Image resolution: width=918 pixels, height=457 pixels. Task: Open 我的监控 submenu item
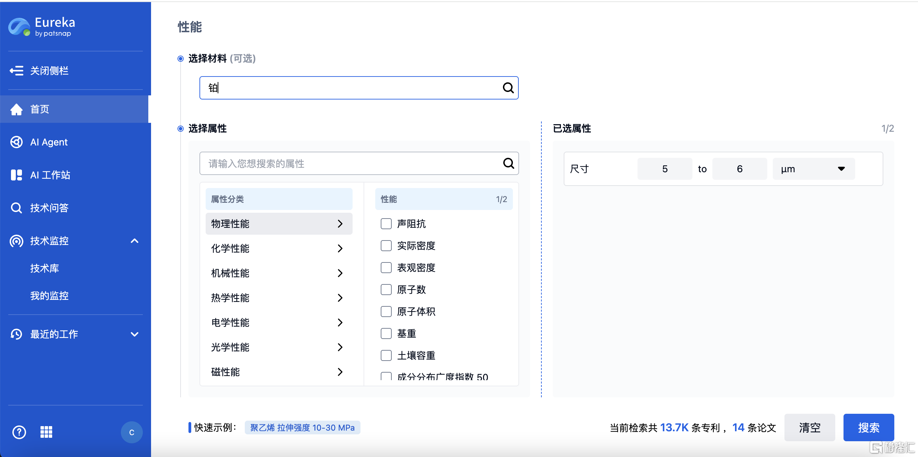tap(49, 296)
